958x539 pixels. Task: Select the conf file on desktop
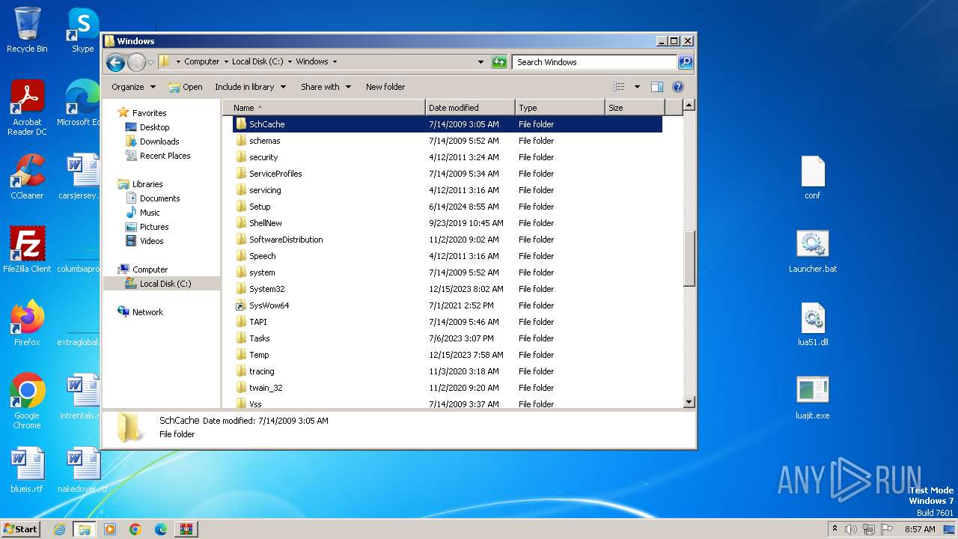tap(813, 177)
